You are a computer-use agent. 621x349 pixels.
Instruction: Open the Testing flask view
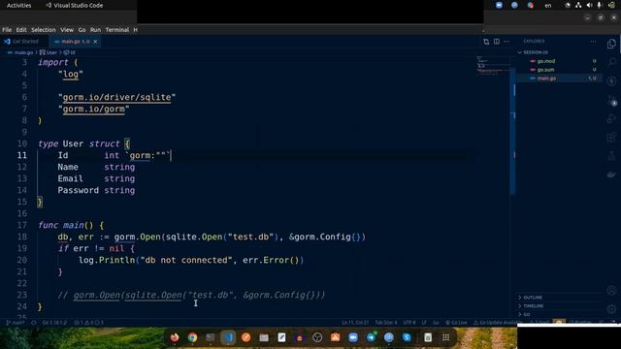pyautogui.click(x=611, y=155)
